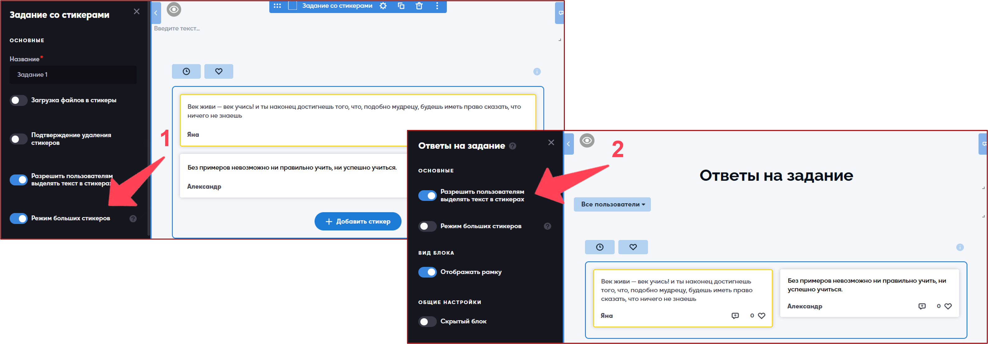The image size is (988, 344).
Task: Toggle 'Загрузка файлов в стикеры' switch
Action: point(18,100)
